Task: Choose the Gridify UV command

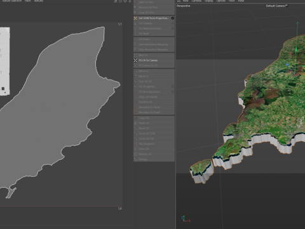Action: [x=154, y=102]
